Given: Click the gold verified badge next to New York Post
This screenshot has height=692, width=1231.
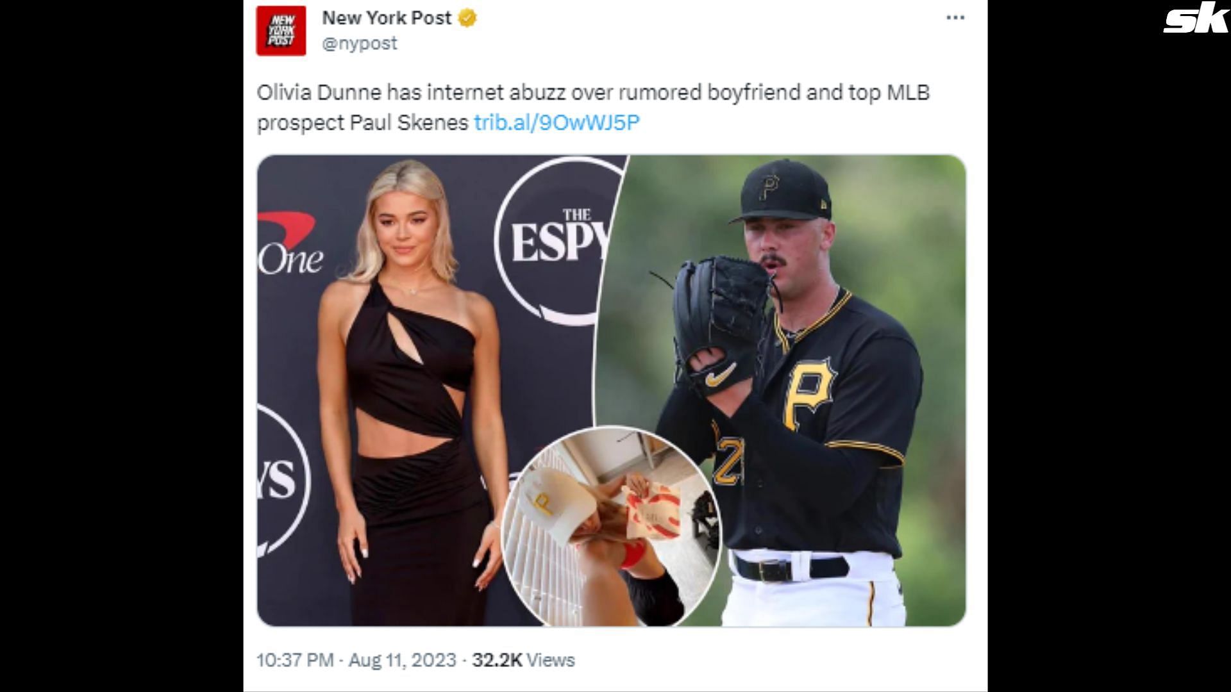Looking at the screenshot, I should pos(467,19).
